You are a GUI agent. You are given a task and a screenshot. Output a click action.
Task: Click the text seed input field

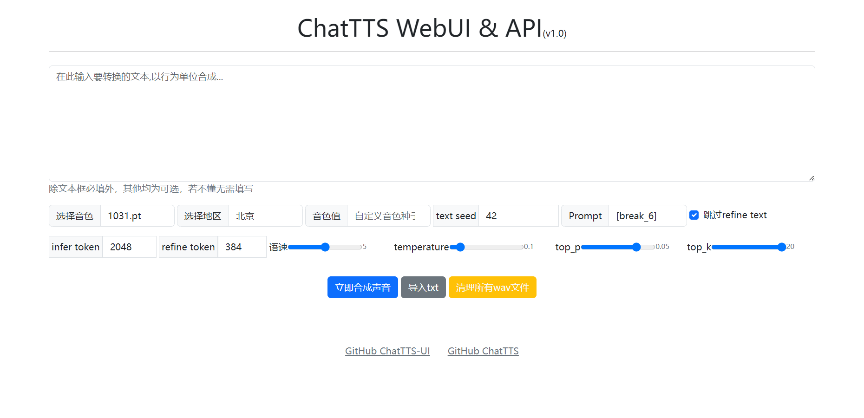(x=518, y=216)
